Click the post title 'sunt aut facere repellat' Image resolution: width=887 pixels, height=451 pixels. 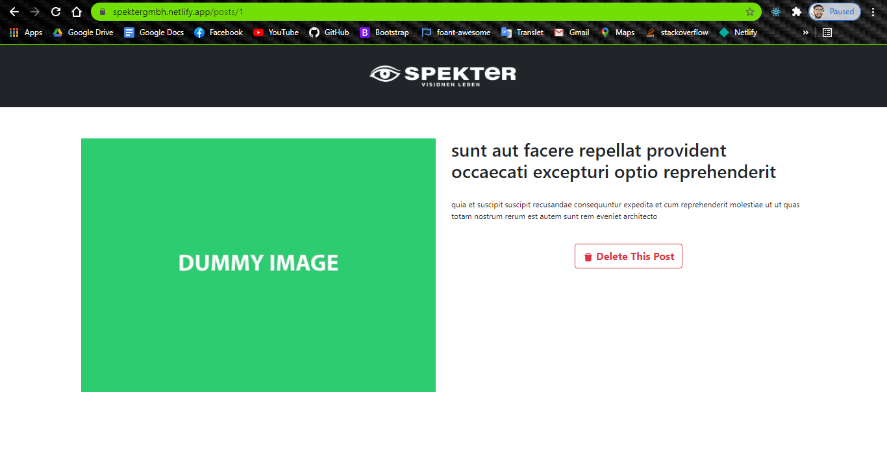point(614,161)
